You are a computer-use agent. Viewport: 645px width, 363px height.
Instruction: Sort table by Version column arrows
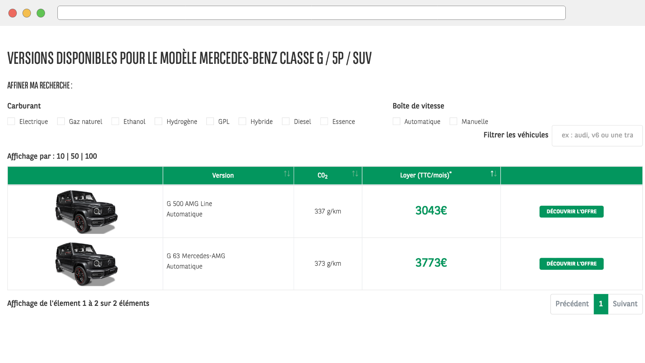(x=287, y=174)
